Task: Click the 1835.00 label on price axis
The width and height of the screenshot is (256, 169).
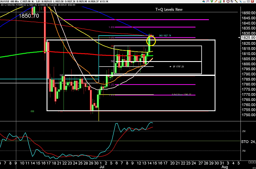Action: [x=249, y=28]
